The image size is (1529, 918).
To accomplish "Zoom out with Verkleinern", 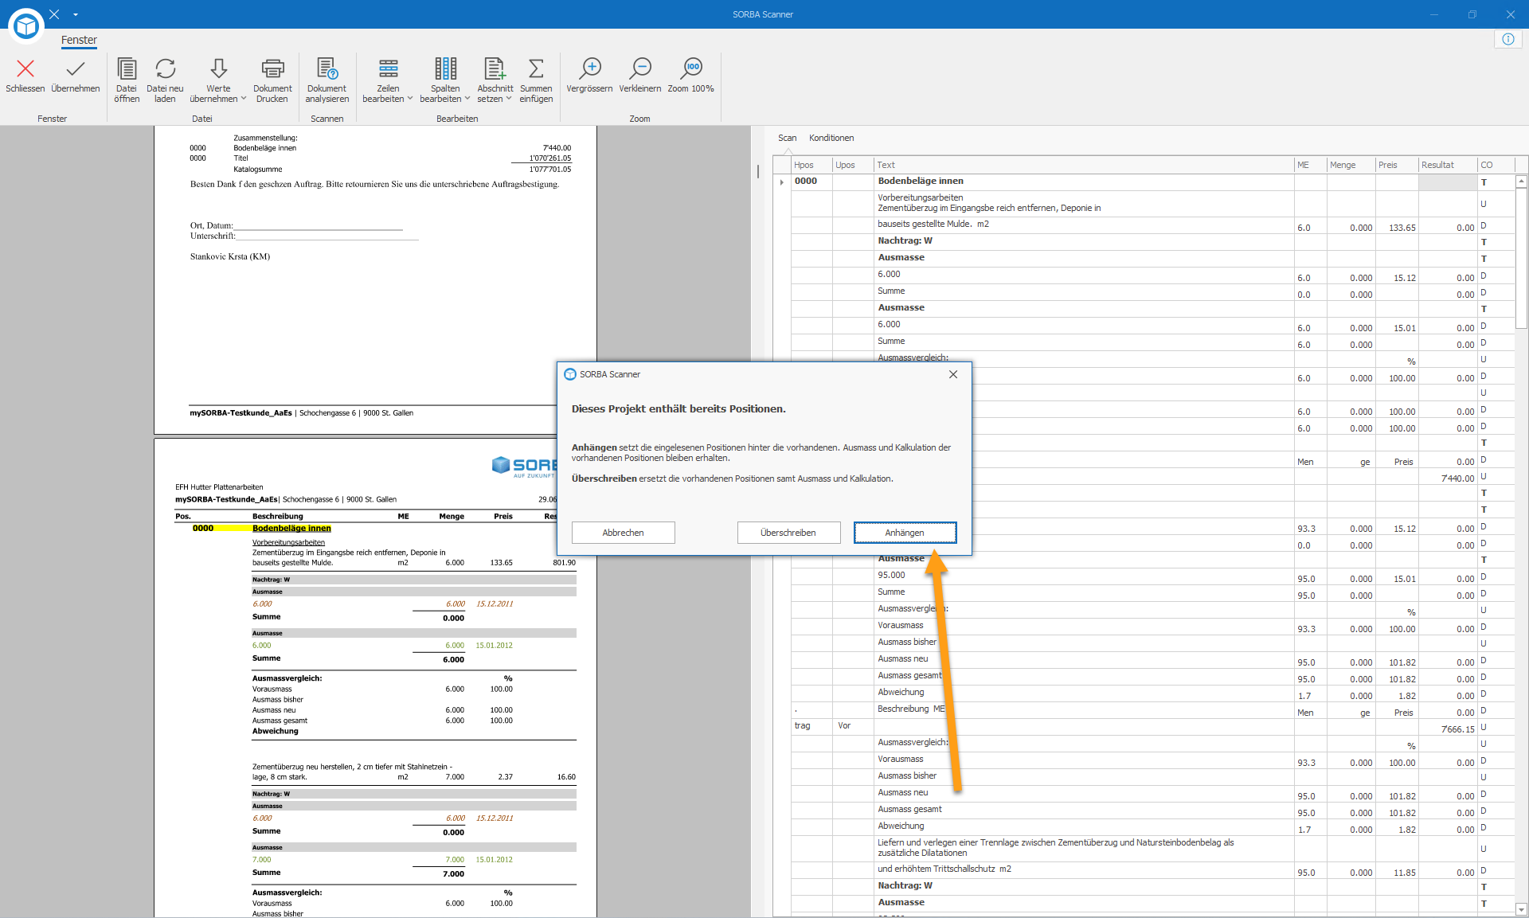I will tap(640, 75).
